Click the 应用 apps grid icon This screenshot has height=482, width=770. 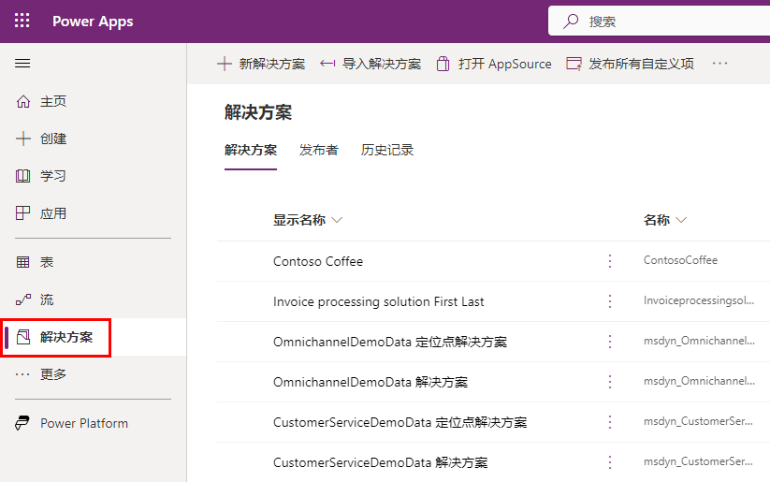coord(23,213)
